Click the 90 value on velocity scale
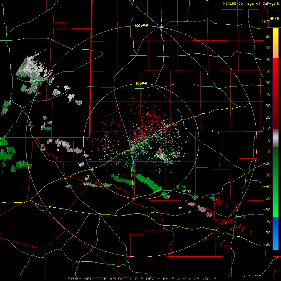Image resolution: width=281 pixels, height=281 pixels. coord(268,37)
